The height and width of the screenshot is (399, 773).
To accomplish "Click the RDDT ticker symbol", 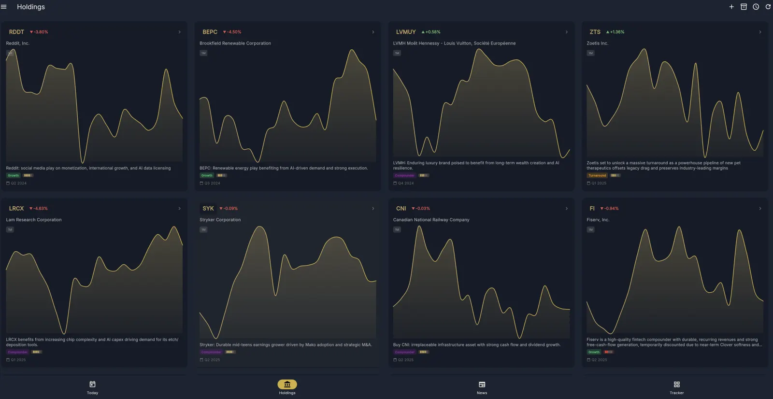I will 16,32.
